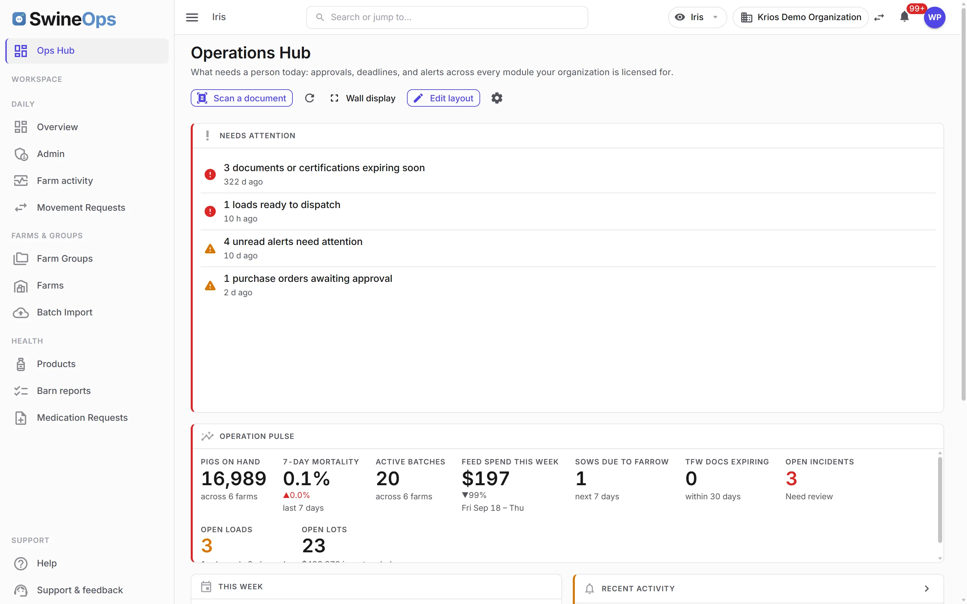967x604 pixels.
Task: Click the switch organization arrows icon
Action: tap(879, 17)
